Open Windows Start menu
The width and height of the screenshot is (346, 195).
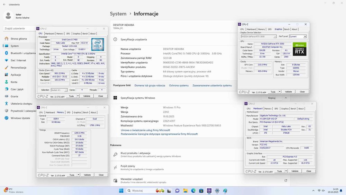point(121,190)
